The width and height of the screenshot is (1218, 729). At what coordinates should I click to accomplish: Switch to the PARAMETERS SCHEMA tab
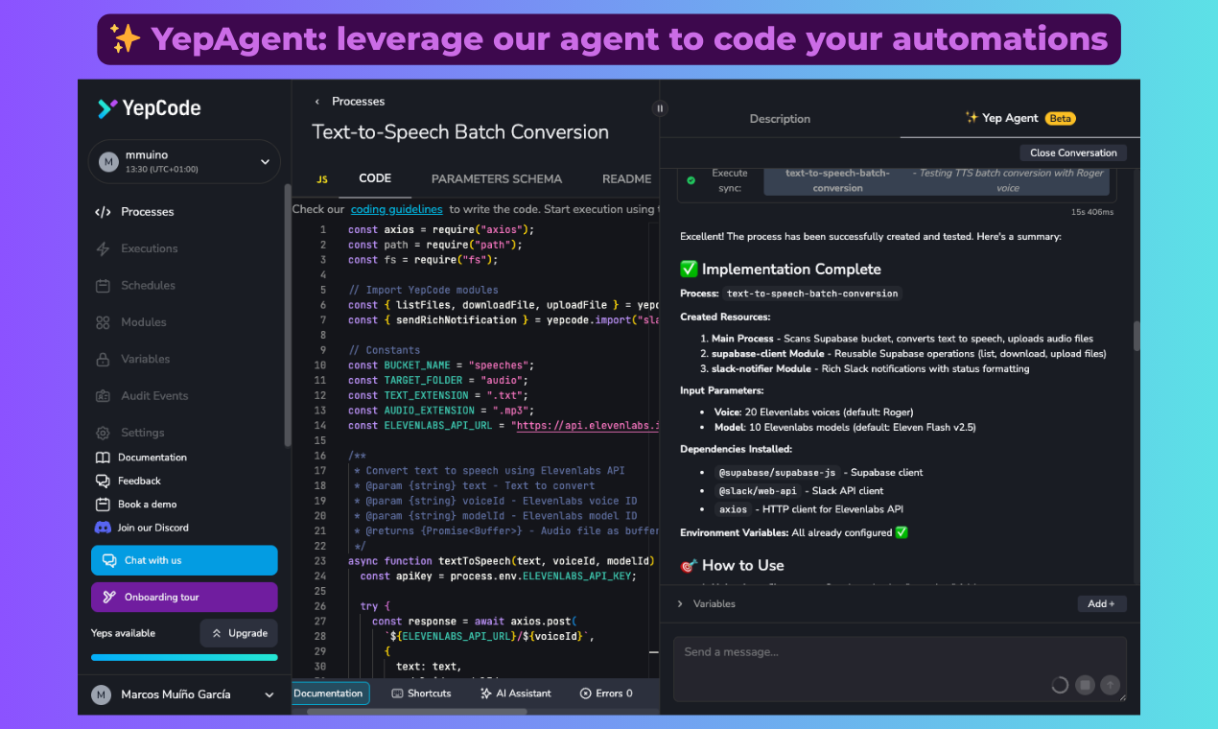[497, 178]
